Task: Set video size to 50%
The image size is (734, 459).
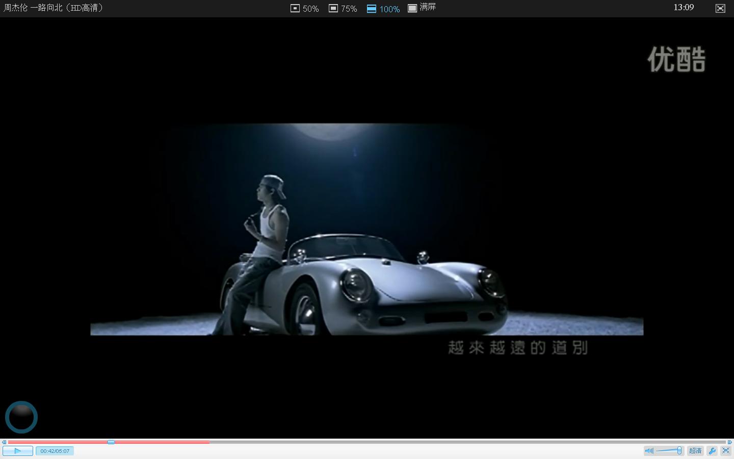Action: (x=304, y=9)
